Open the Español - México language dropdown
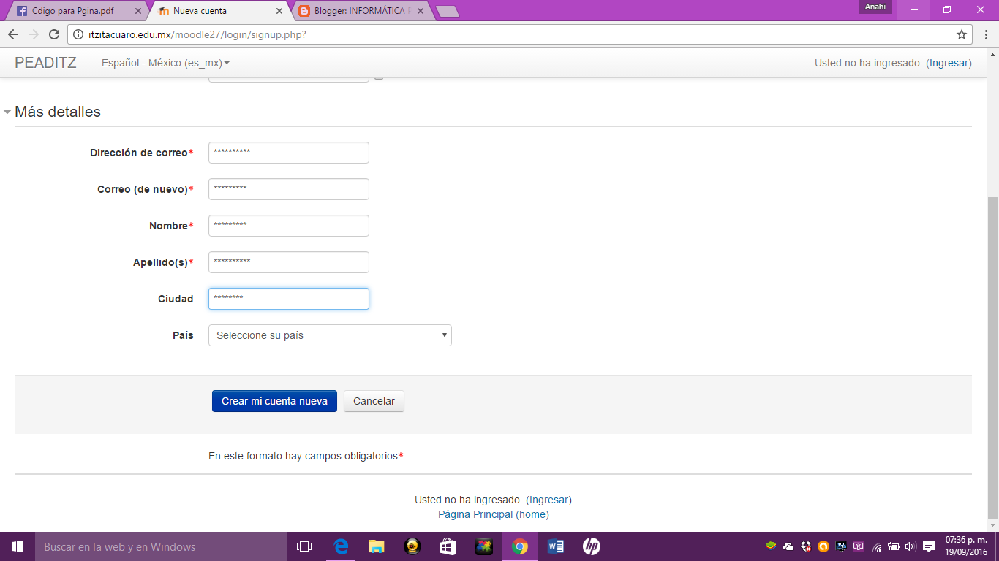Screen dimensions: 999x561 coord(165,63)
